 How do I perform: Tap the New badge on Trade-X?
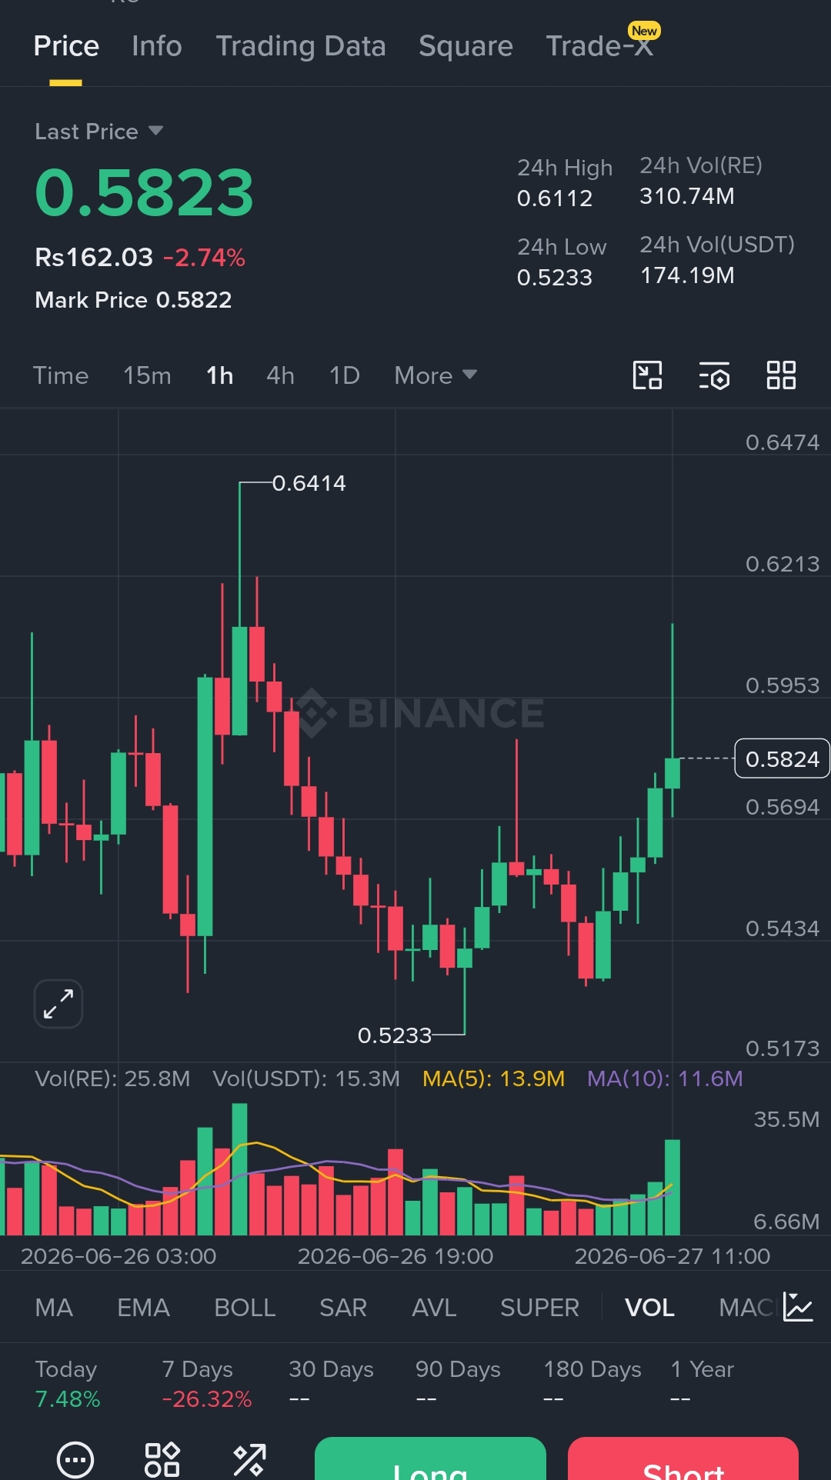644,31
